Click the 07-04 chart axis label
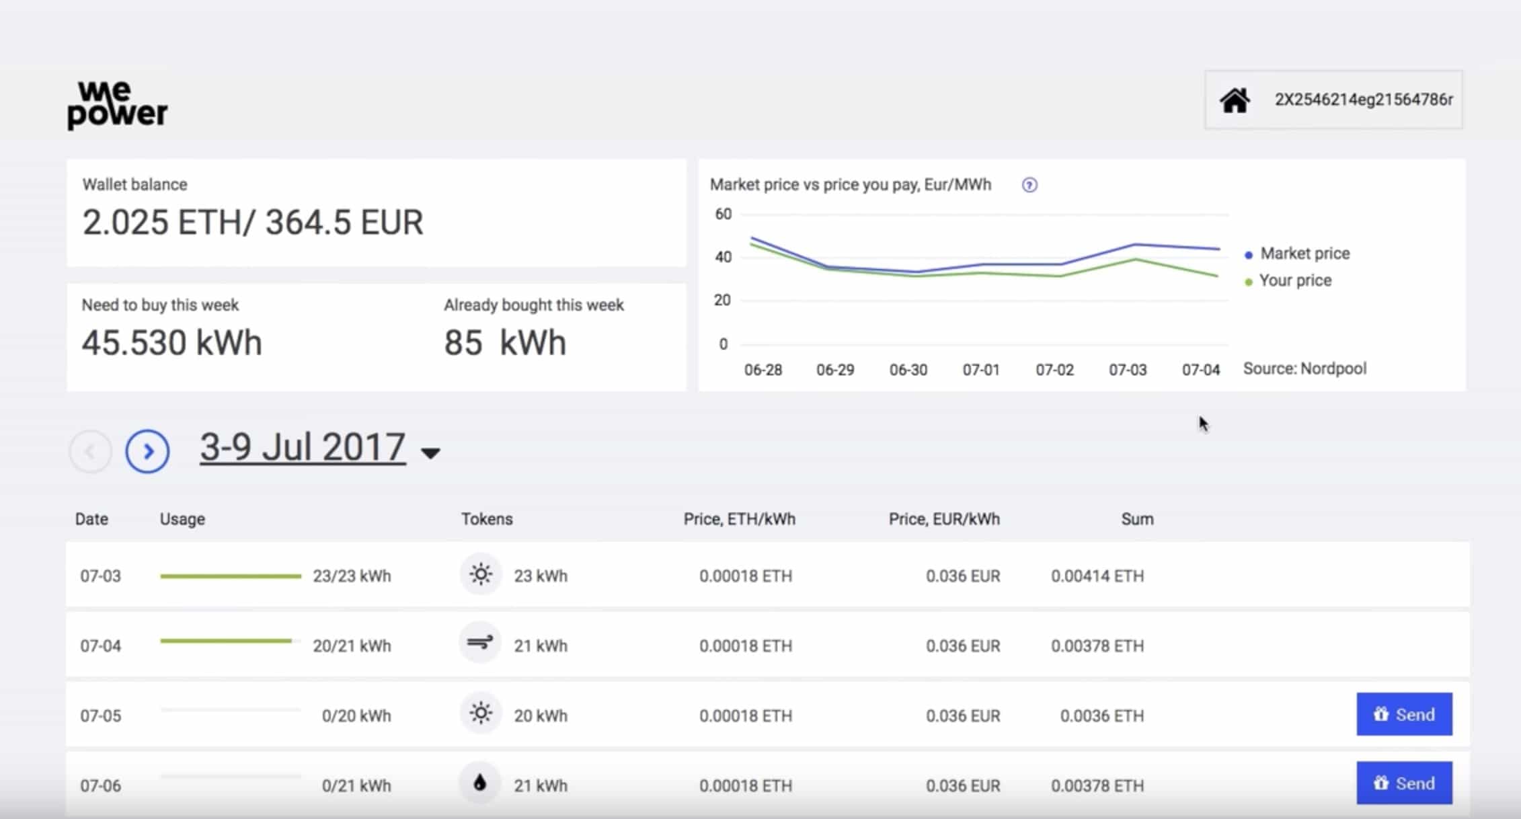The width and height of the screenshot is (1521, 819). click(x=1201, y=370)
